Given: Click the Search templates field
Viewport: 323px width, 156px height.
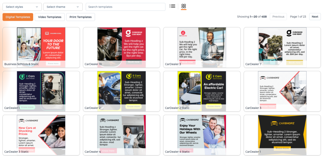Looking at the screenshot, I should pyautogui.click(x=126, y=7).
